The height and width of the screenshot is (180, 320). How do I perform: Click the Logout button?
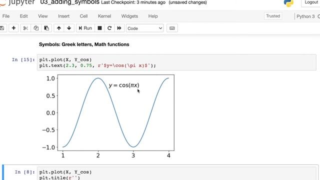click(x=311, y=2)
